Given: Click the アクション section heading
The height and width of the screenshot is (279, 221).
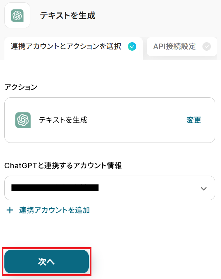Looking at the screenshot, I should (21, 87).
